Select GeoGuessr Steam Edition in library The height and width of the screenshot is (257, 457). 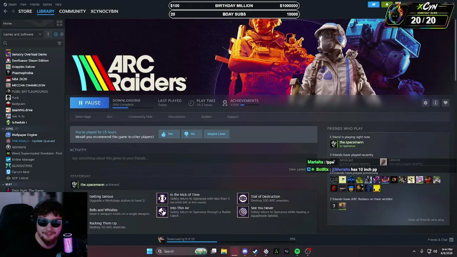click(30, 61)
